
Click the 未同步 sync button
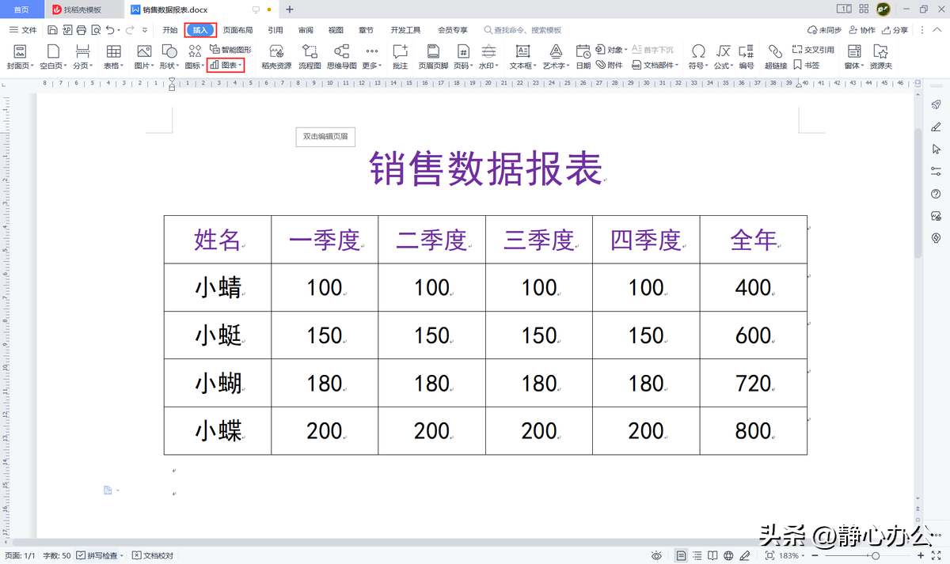824,30
